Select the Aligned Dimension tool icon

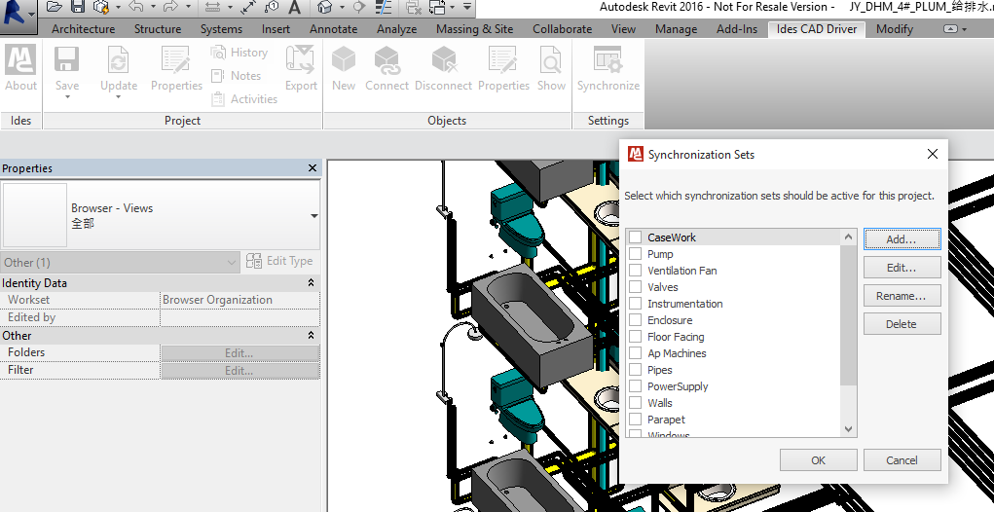248,7
